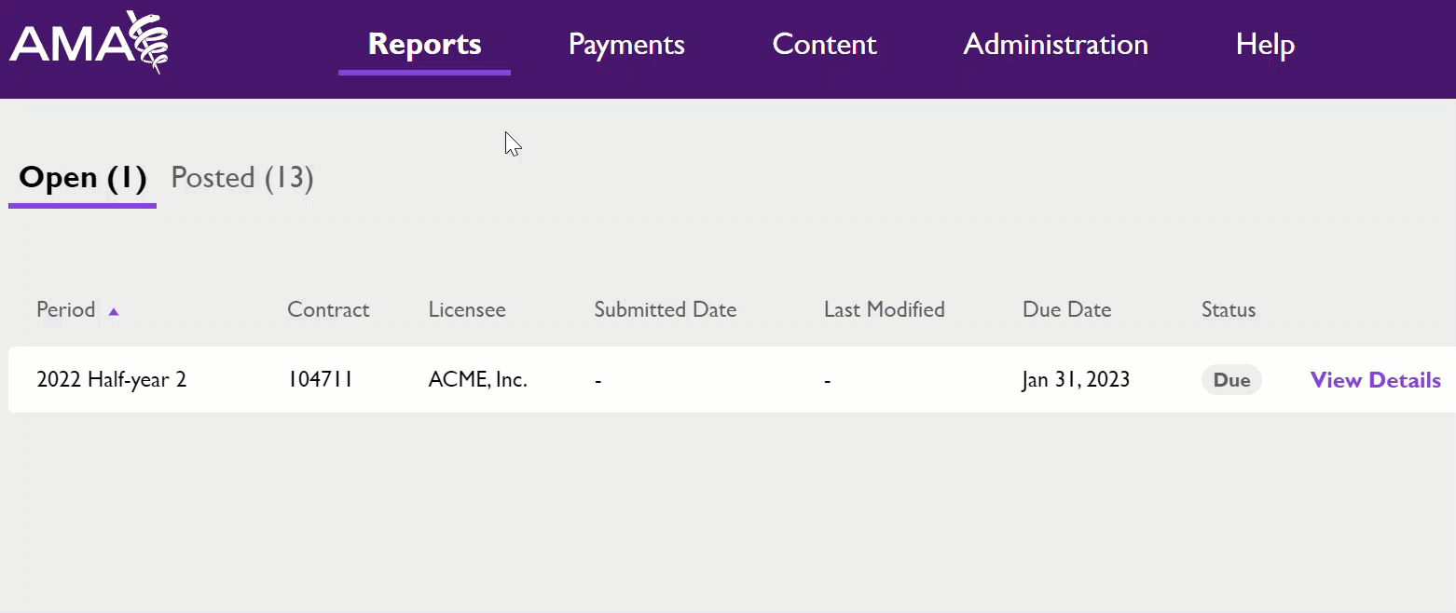This screenshot has height=613, width=1456.
Task: Click View Details for contract 104711
Action: click(1375, 379)
